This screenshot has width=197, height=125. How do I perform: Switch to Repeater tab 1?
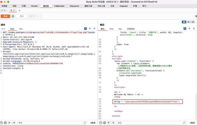click(x=2, y=10)
